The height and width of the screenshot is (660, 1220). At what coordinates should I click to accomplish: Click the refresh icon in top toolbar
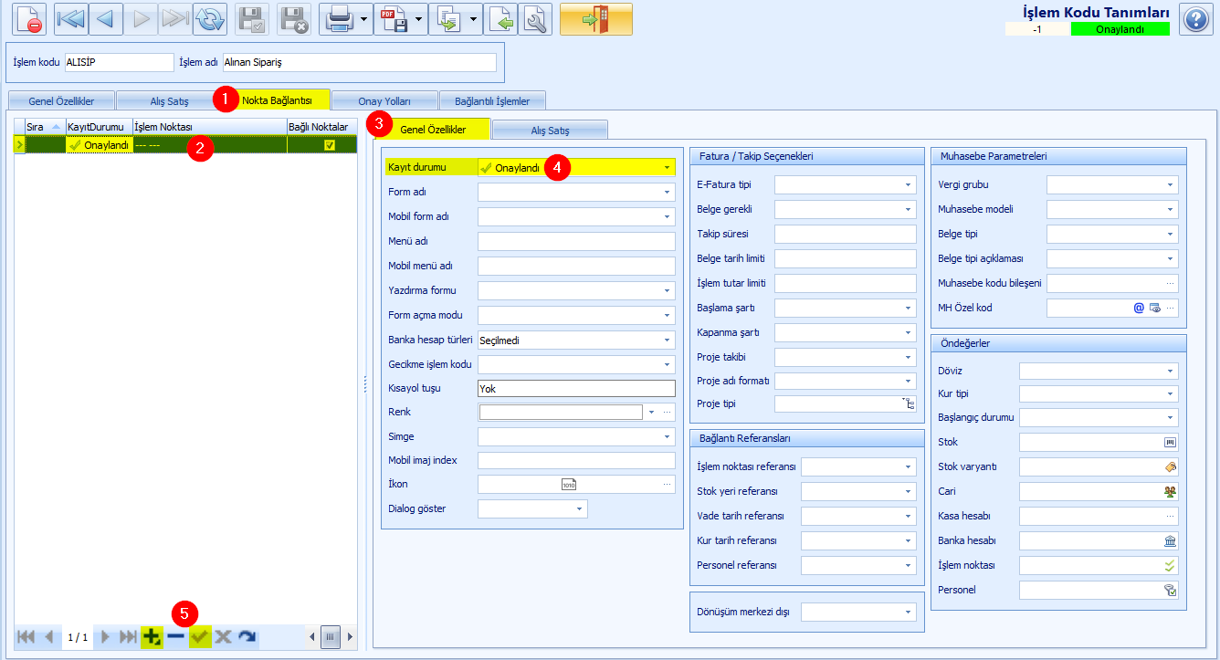(209, 19)
